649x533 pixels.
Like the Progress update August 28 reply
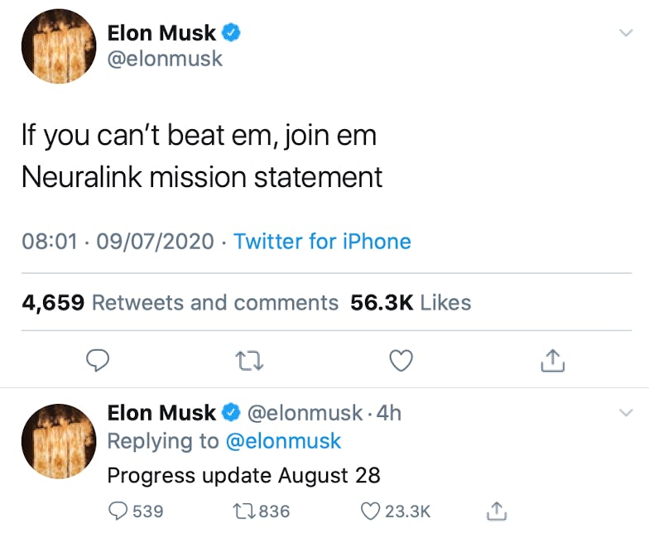[370, 511]
